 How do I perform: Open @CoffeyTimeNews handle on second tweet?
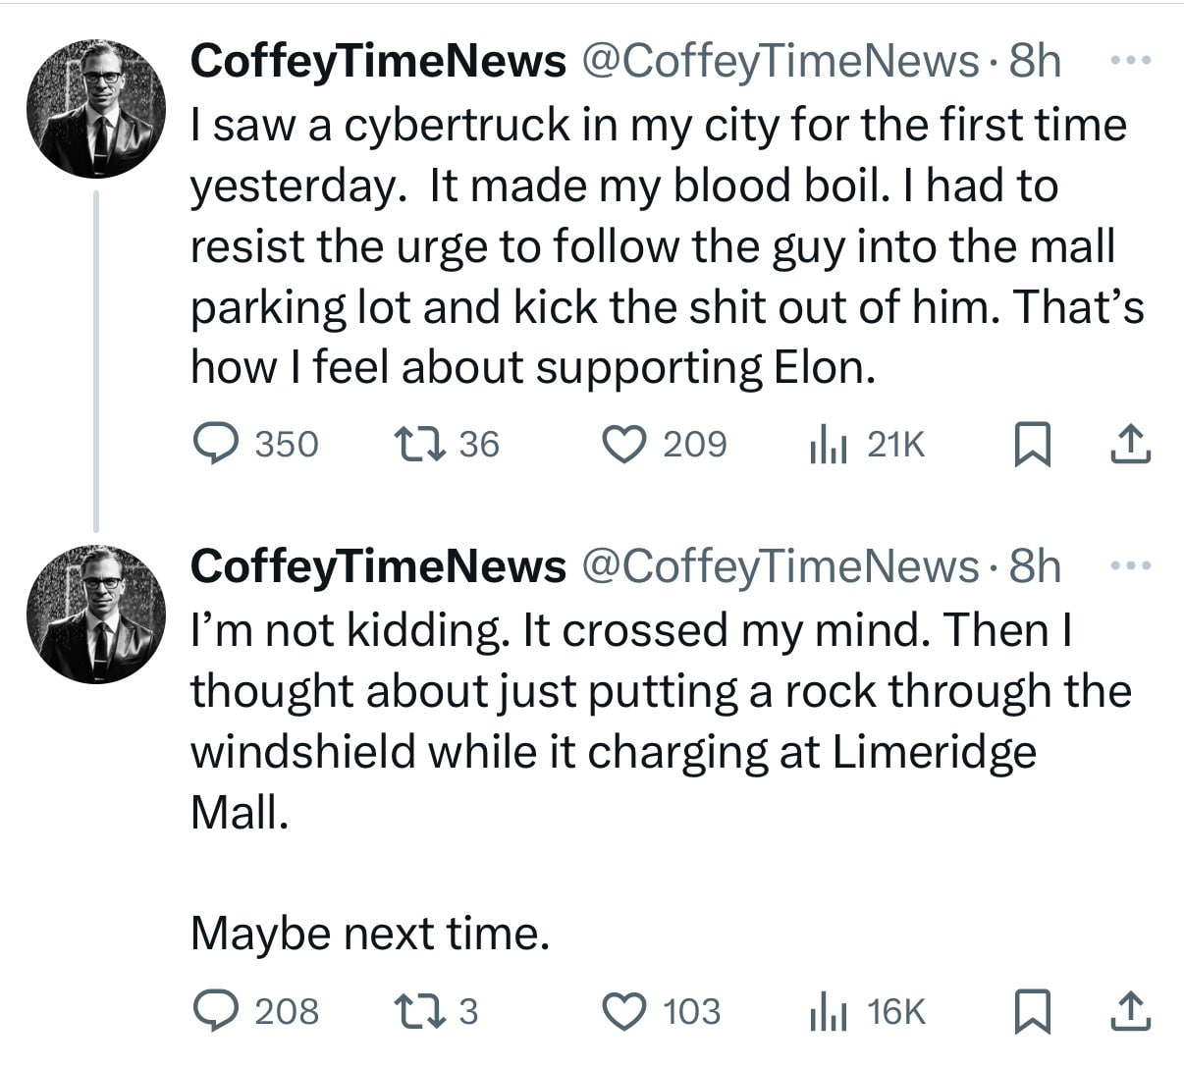coord(780,567)
